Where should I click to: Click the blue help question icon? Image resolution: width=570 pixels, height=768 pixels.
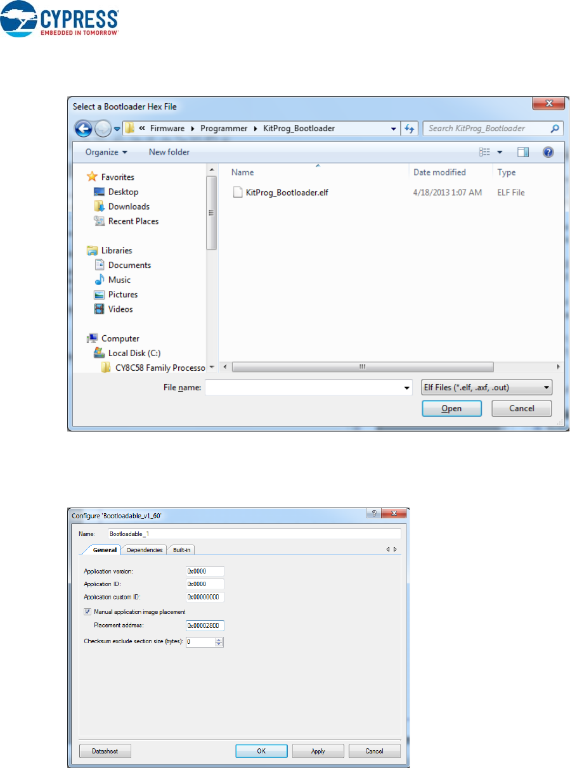548,152
